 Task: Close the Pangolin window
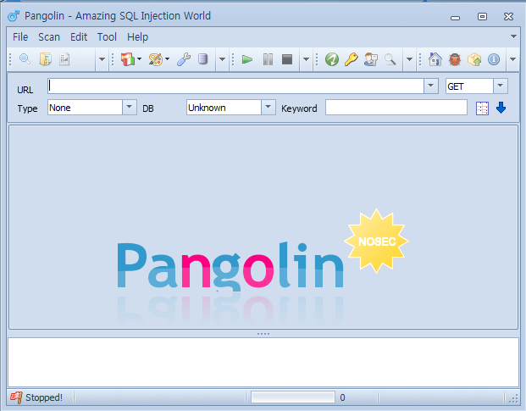point(508,16)
